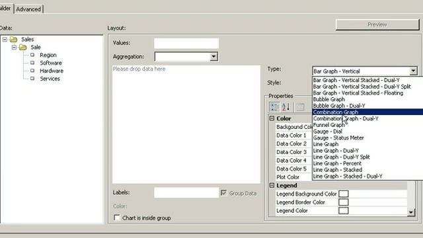This screenshot has height=238, width=423.
Task: Select Bar Graph - Vertical Stacked - Floating
Action: click(367, 93)
